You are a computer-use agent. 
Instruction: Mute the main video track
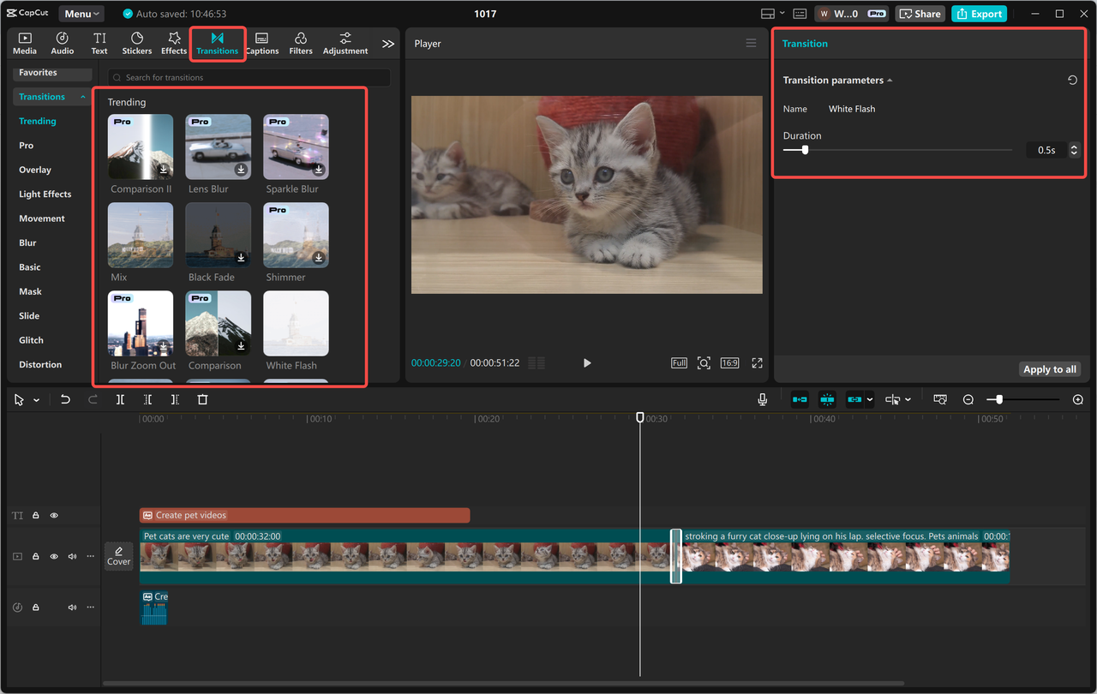[x=72, y=557]
